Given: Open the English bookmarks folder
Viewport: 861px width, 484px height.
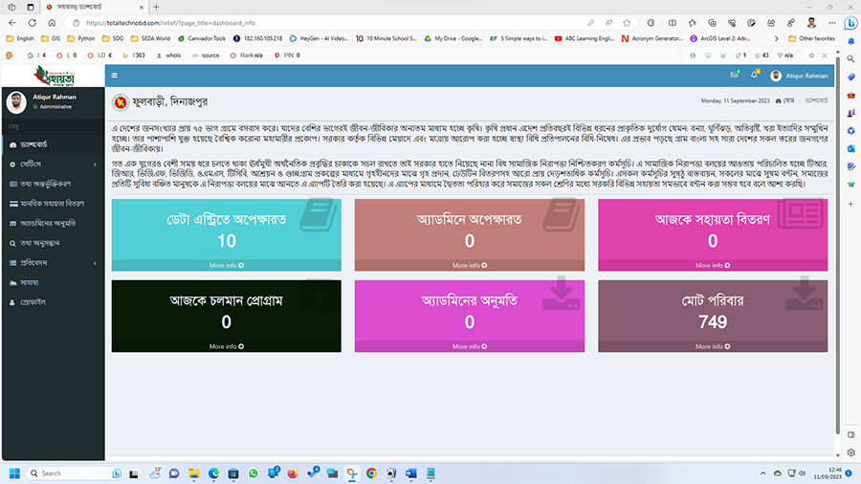Looking at the screenshot, I should click(20, 38).
